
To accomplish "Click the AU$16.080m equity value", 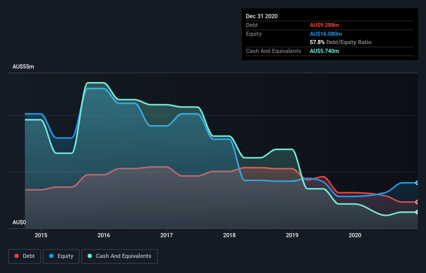I will coord(326,34).
